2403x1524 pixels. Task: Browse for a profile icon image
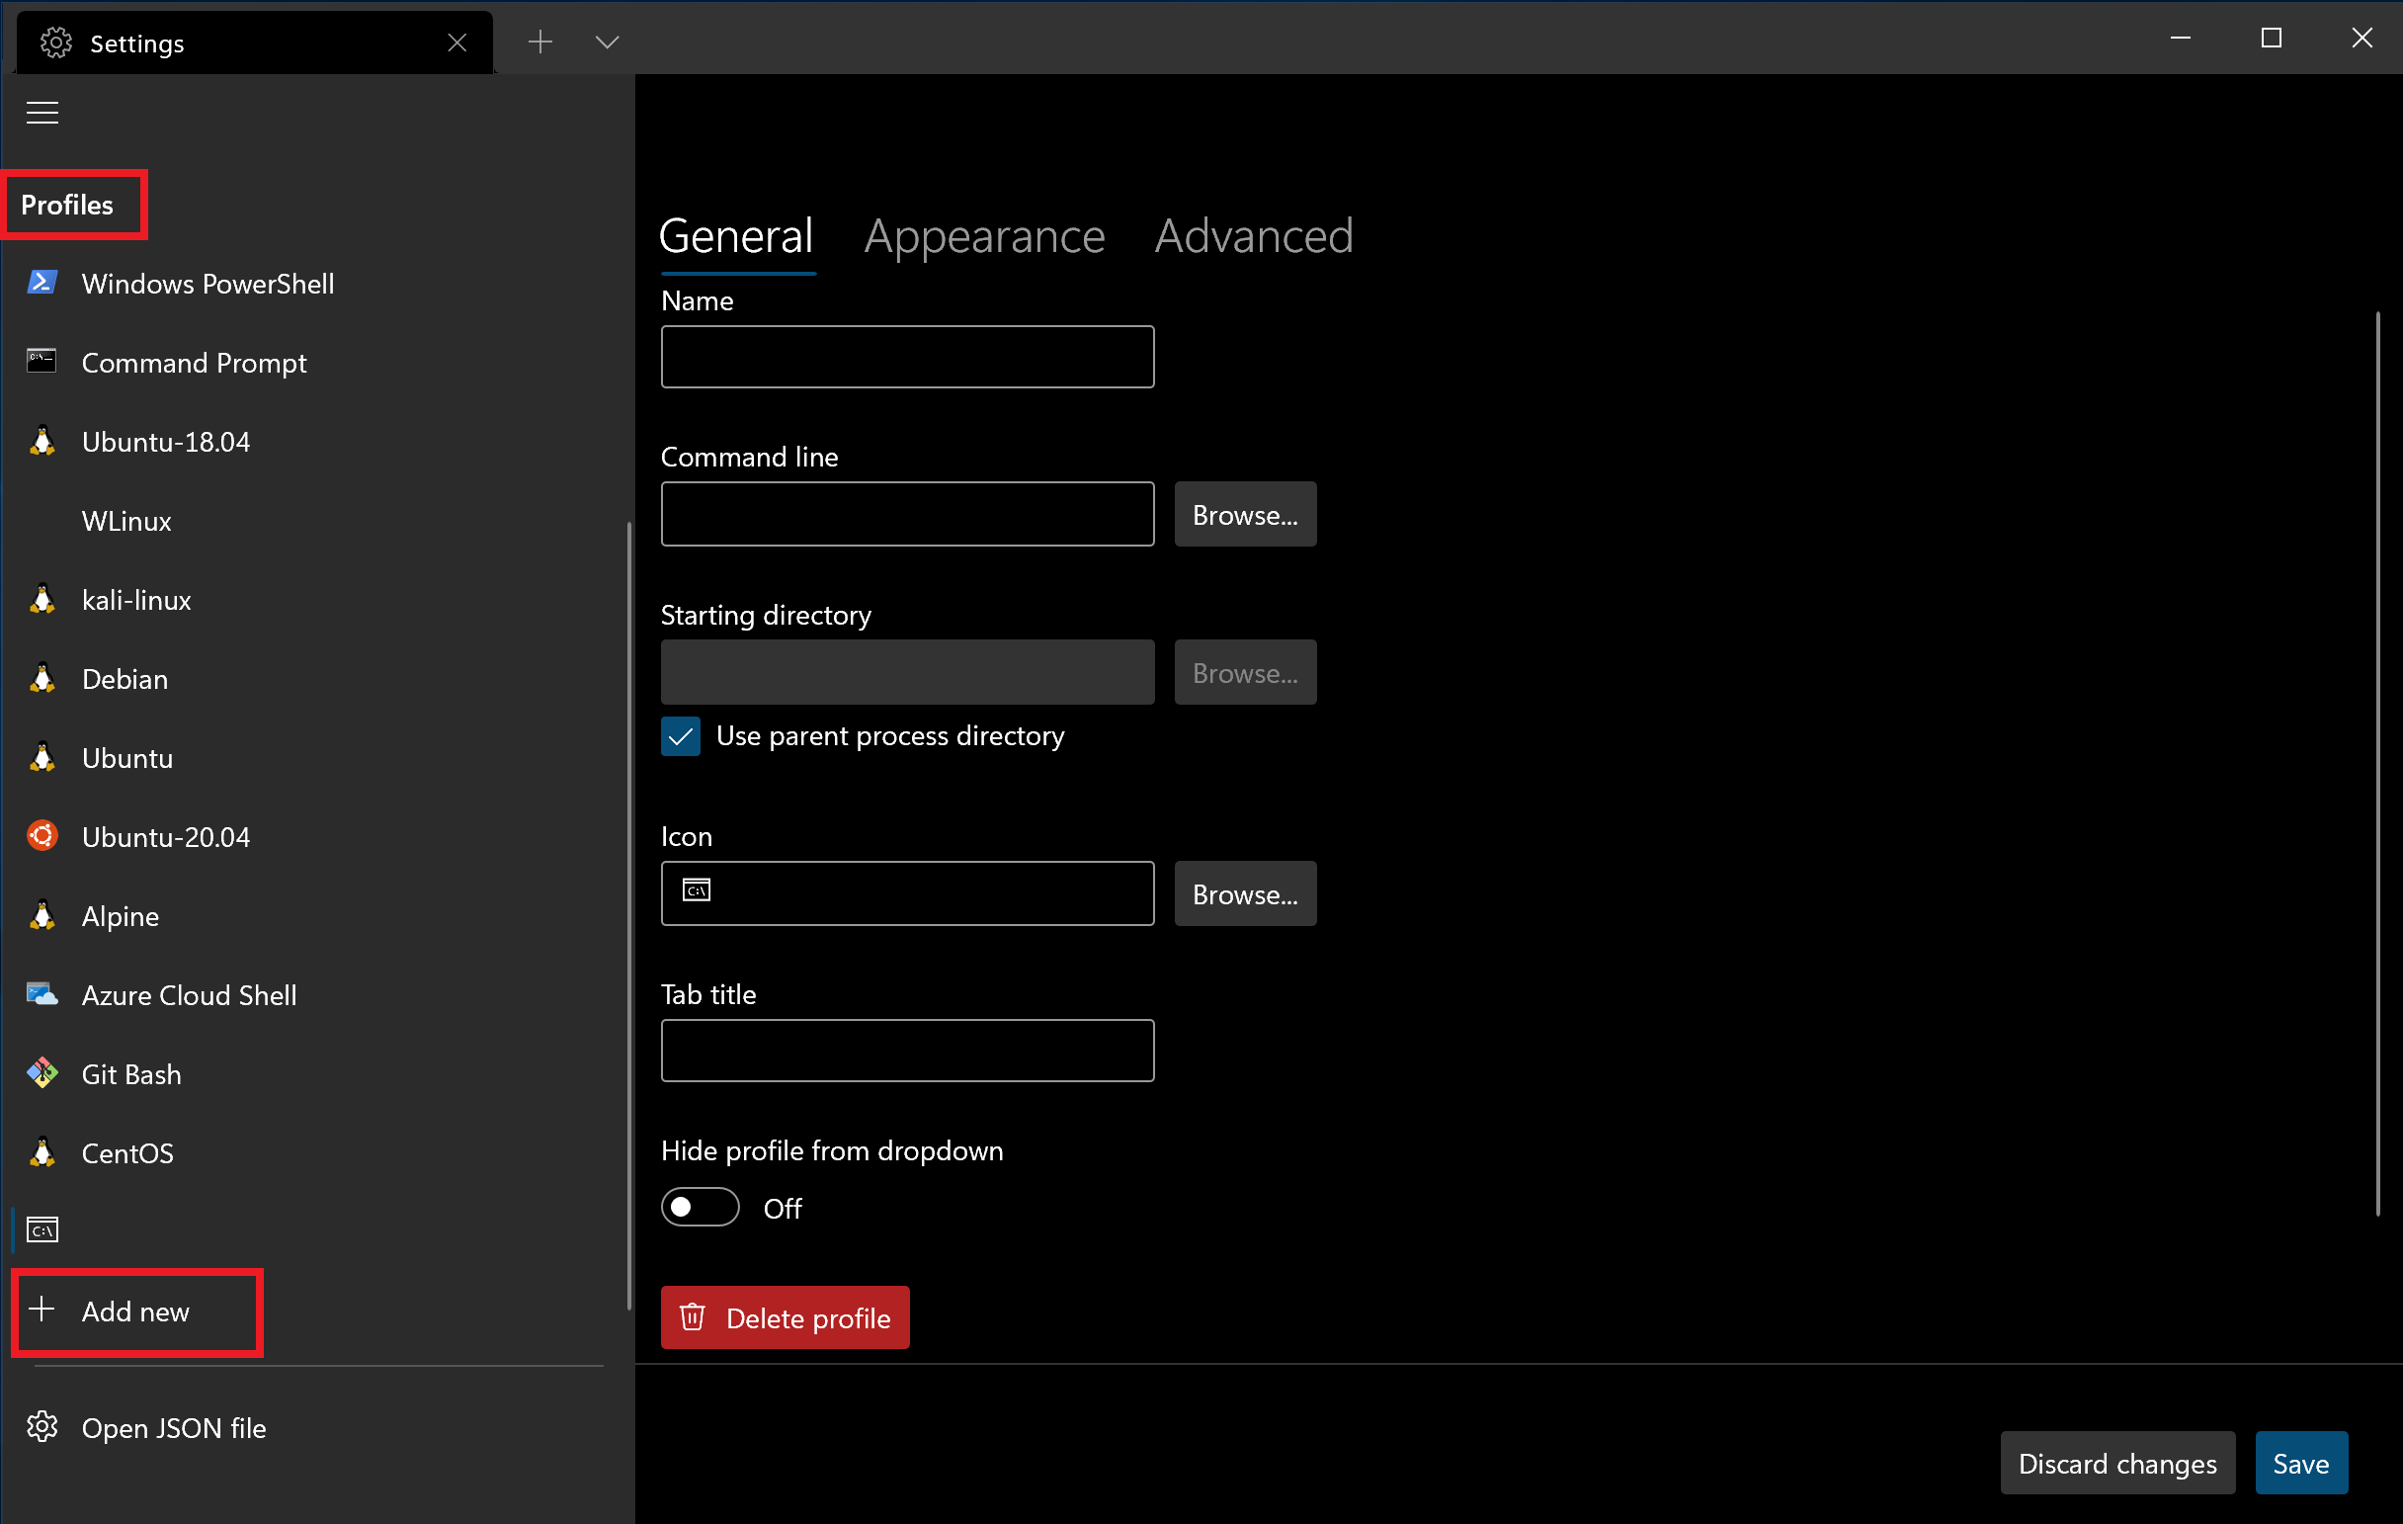pos(1244,895)
